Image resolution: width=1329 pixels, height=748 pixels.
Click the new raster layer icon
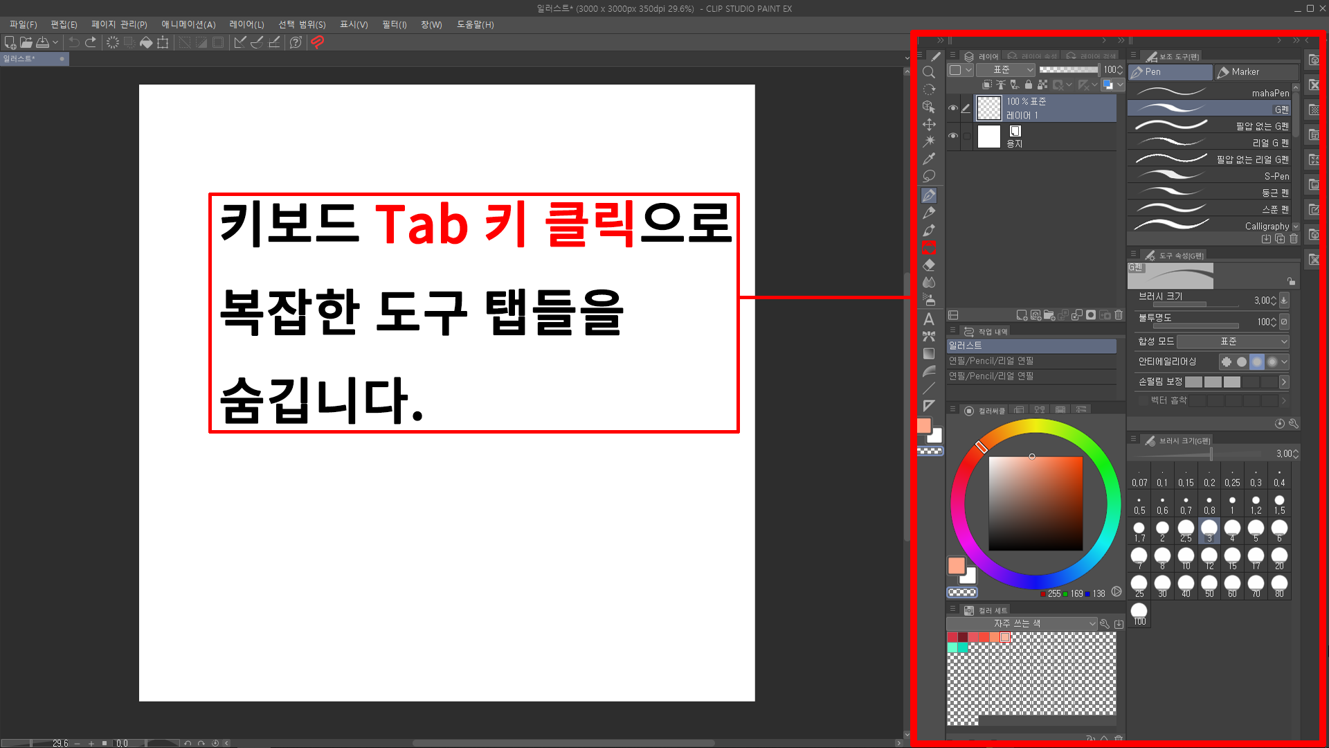click(x=1022, y=315)
